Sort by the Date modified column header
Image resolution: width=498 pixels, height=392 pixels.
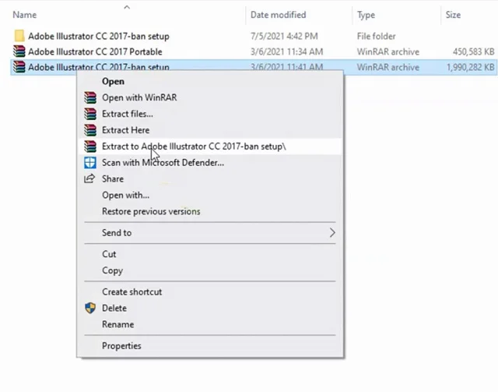(279, 15)
